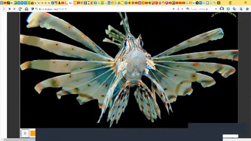Switch to the purple circle favicon tab

click(x=167, y=3)
